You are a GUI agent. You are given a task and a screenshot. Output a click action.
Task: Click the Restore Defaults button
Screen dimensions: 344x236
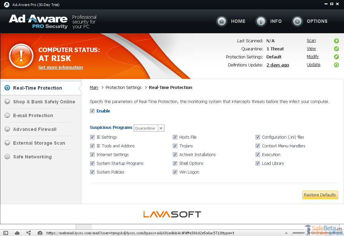[x=320, y=195]
